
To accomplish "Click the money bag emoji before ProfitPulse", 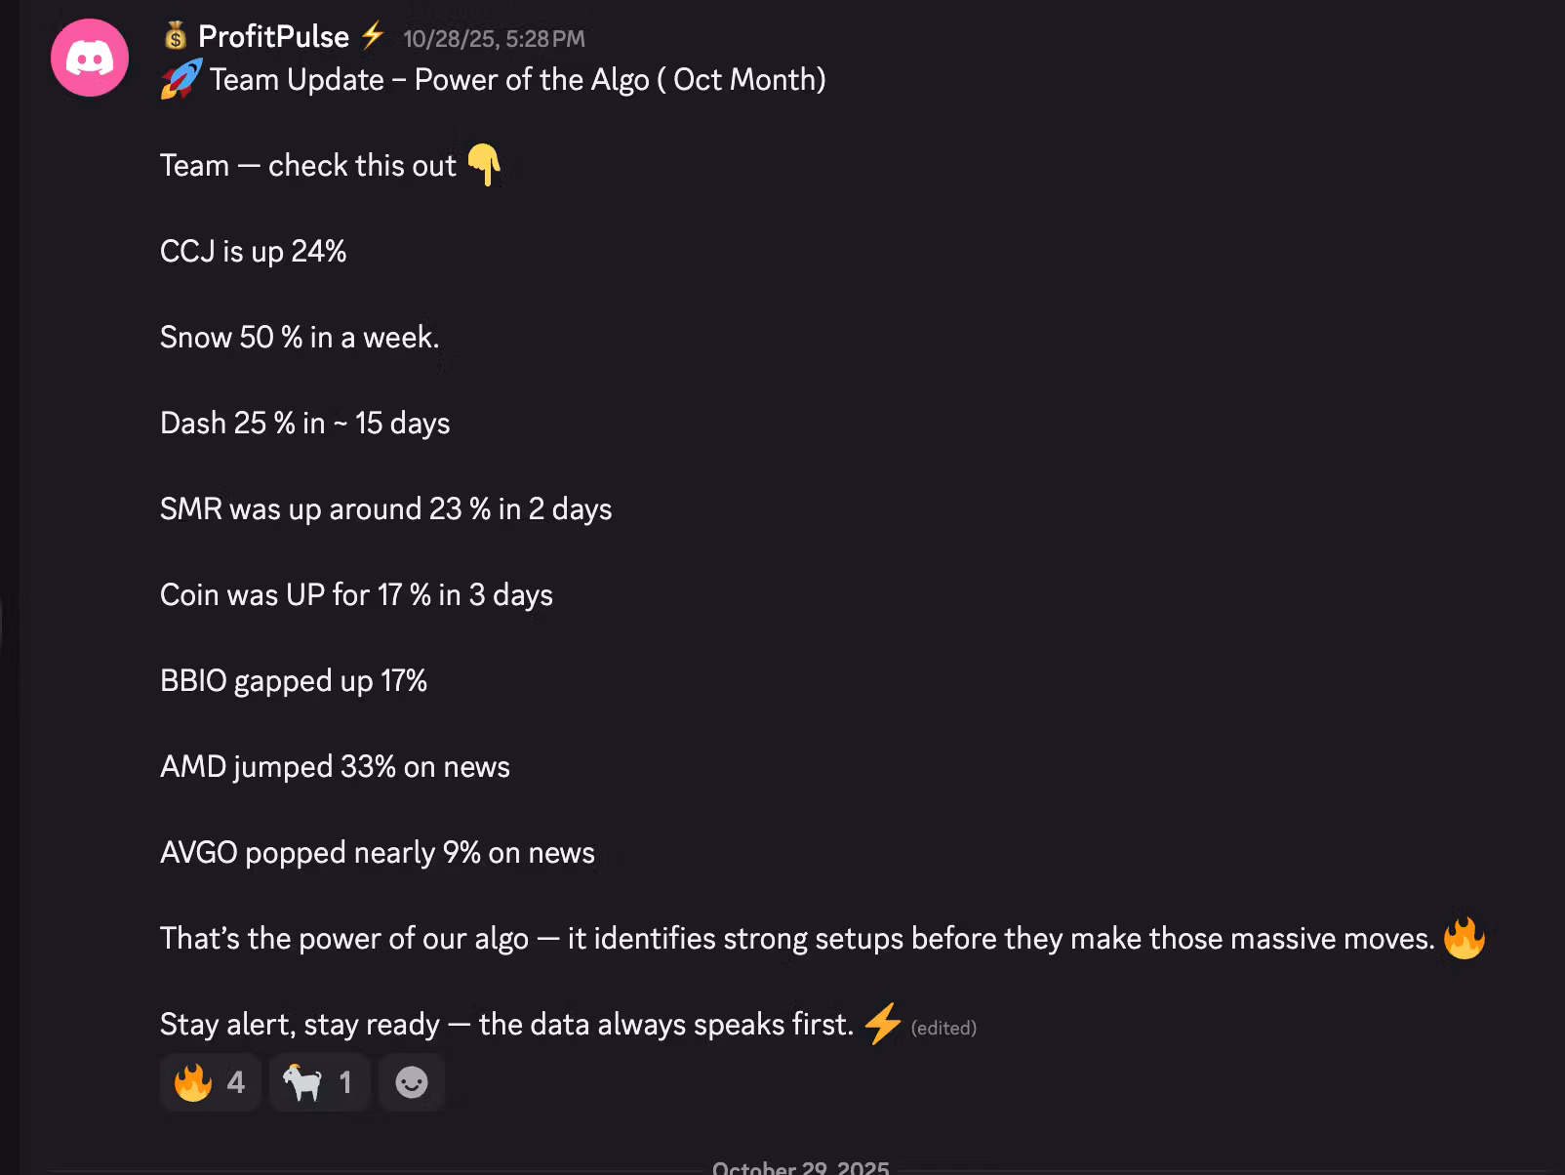I will point(176,37).
